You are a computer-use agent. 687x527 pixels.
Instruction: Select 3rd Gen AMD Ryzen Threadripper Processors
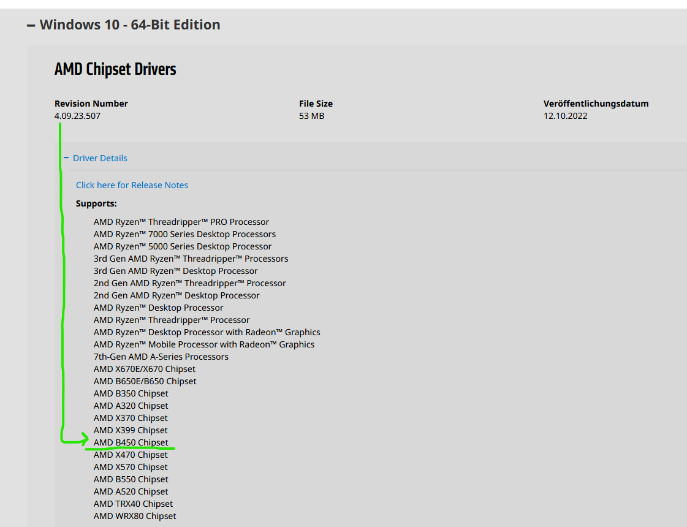(x=191, y=259)
